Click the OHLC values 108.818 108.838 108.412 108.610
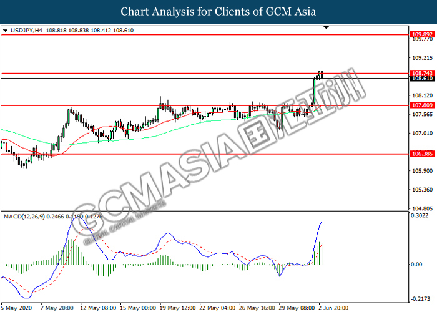437x312 pixels. (x=90, y=31)
